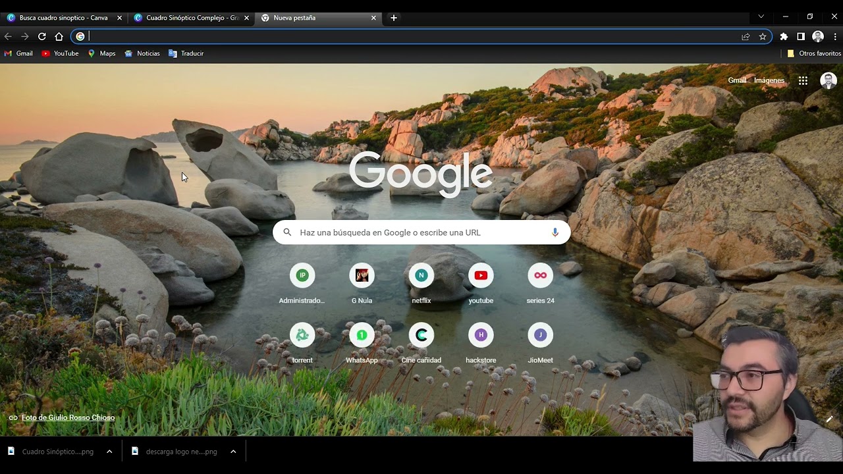843x474 pixels.
Task: Open the Administrador shortcut
Action: 302,284
